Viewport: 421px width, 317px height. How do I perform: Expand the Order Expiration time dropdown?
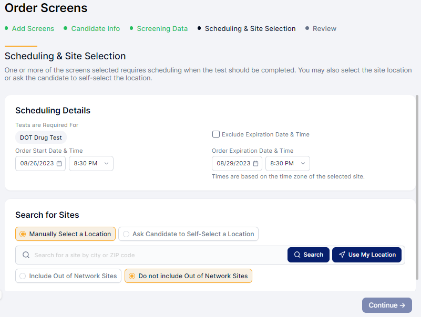click(287, 164)
